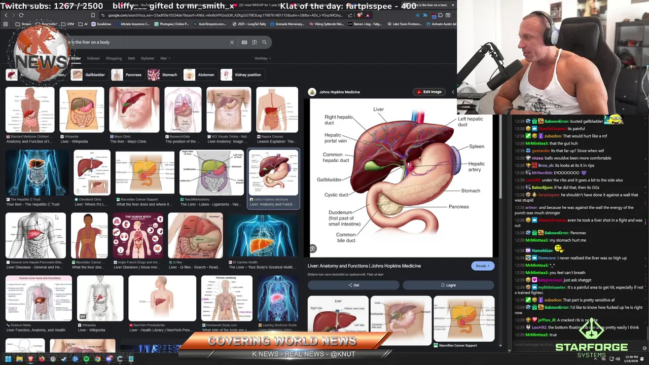649x365 pixels.
Task: Open Photopea bookmark in bookmarks bar
Action: tap(172, 24)
